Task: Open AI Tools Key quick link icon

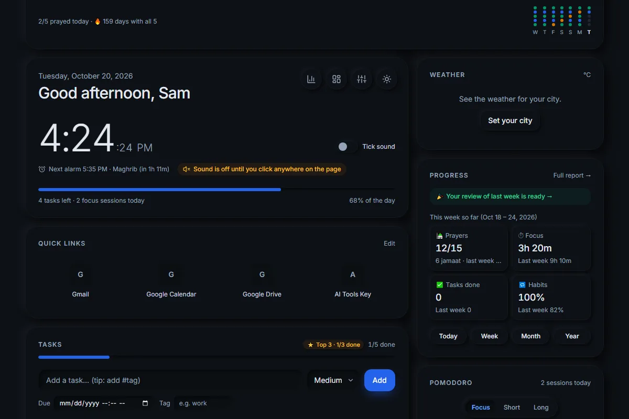Action: [x=353, y=274]
